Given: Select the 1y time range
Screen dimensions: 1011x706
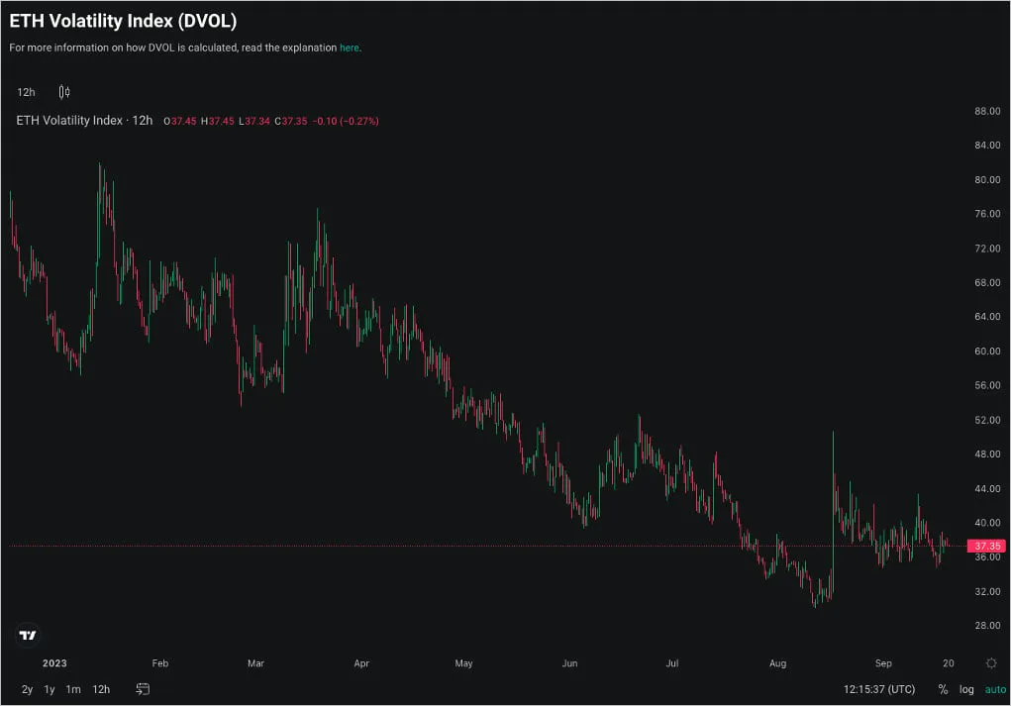Looking at the screenshot, I should 49,689.
